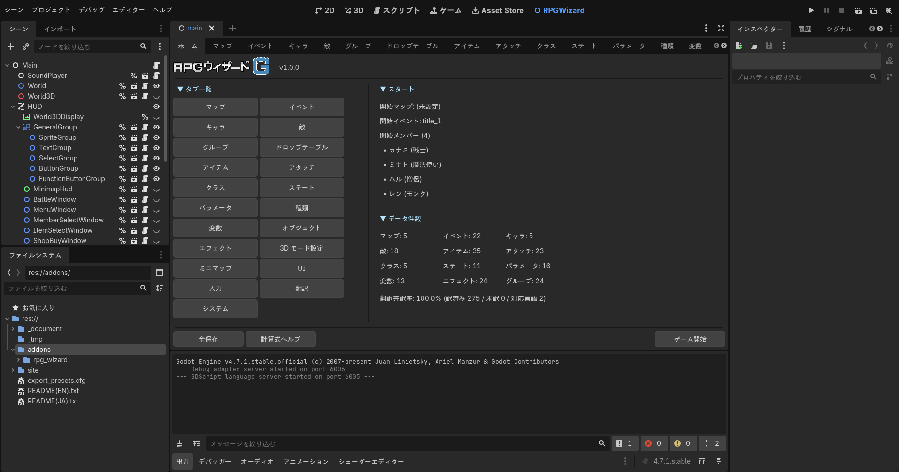Toggle filesystem split mode icon
Screen dimensions: 899x472
[160, 273]
